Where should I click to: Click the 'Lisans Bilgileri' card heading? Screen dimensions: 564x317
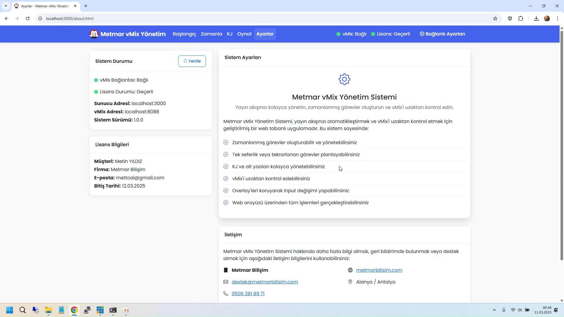tap(112, 145)
